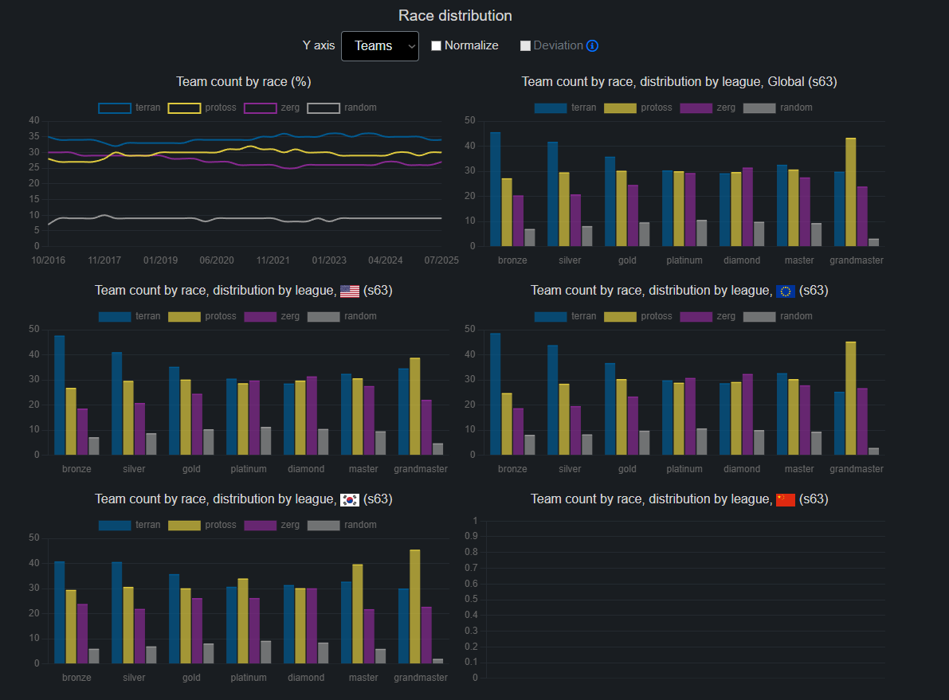
Task: Click the US flag icon in chart title
Action: pyautogui.click(x=350, y=291)
